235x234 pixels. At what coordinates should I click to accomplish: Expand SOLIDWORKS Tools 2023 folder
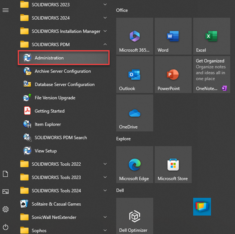[64, 177]
